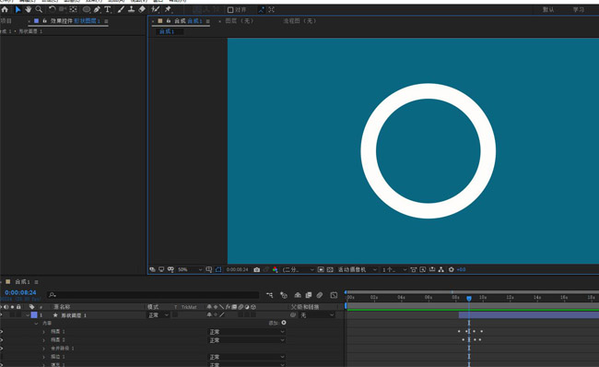Select the Zoom magnifier tool
This screenshot has width=599, height=367.
click(x=39, y=9)
